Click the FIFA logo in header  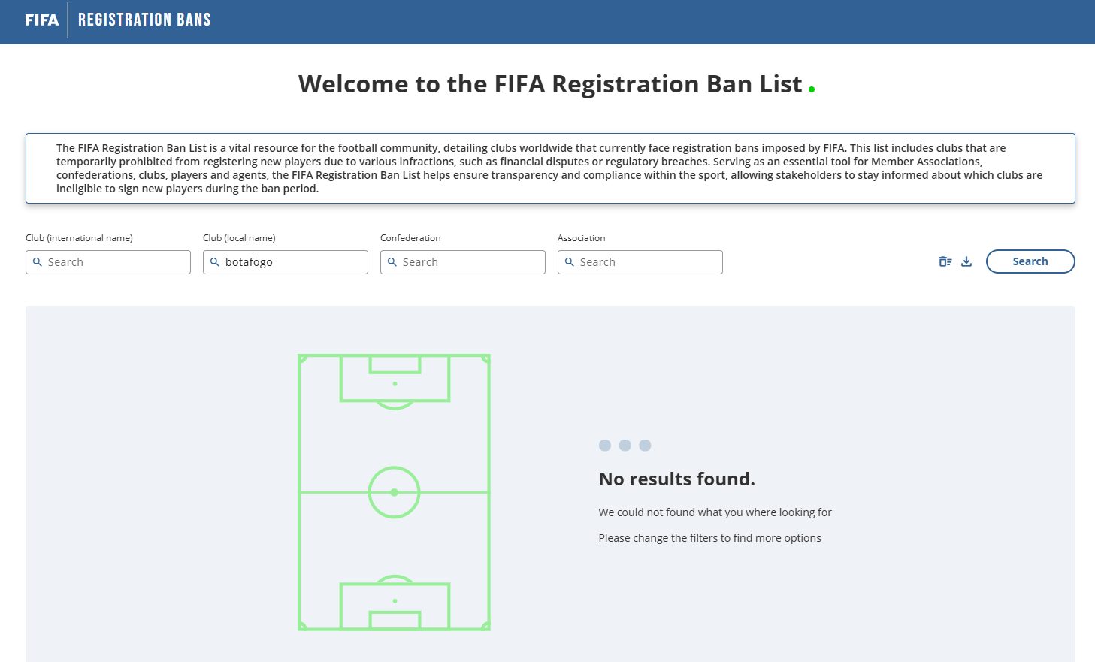click(42, 20)
